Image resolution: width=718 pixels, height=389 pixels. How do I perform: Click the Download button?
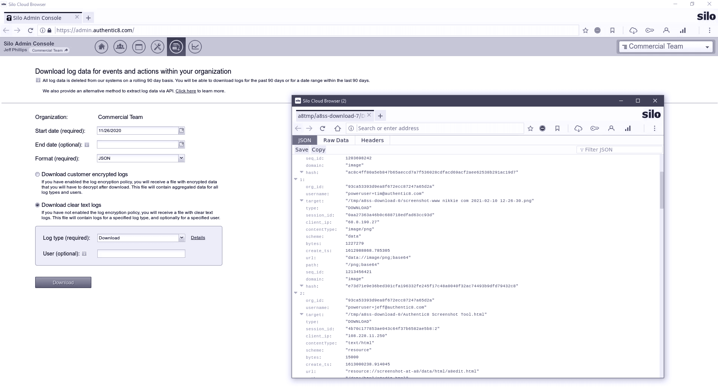coord(63,282)
